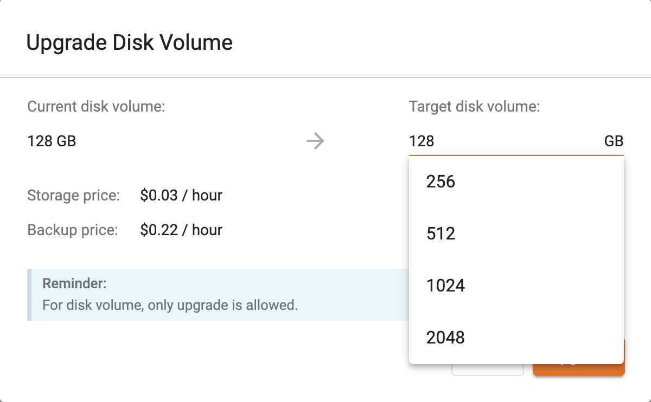
Task: Click the Reminder heading in blue notice
Action: point(74,283)
